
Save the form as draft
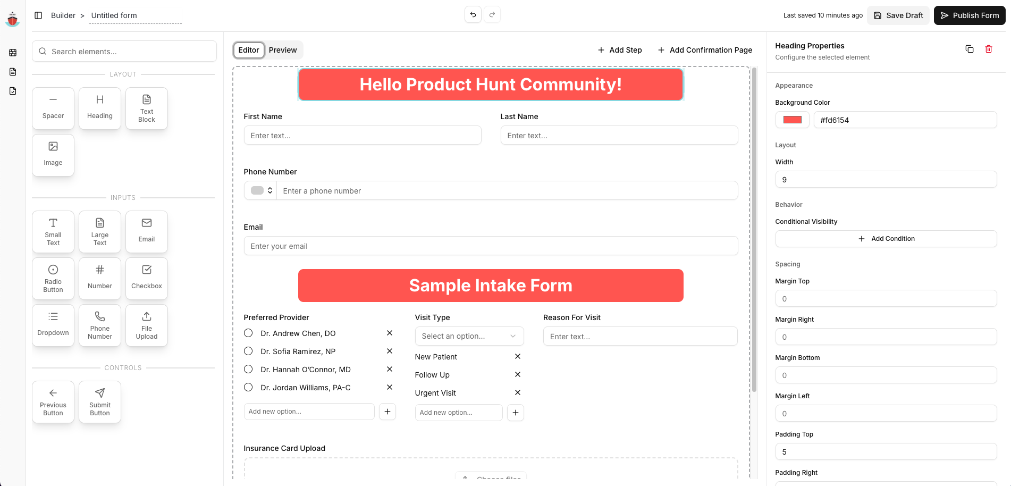point(898,15)
